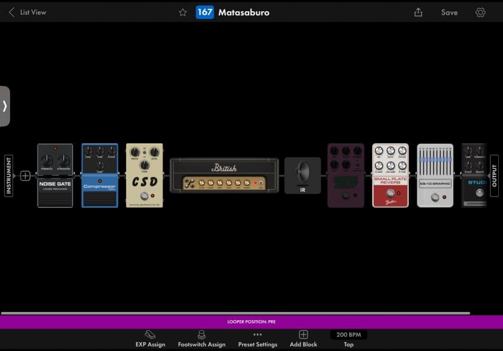Click Add Block in bottom toolbar
Viewport: 503px width, 351px height.
303,339
